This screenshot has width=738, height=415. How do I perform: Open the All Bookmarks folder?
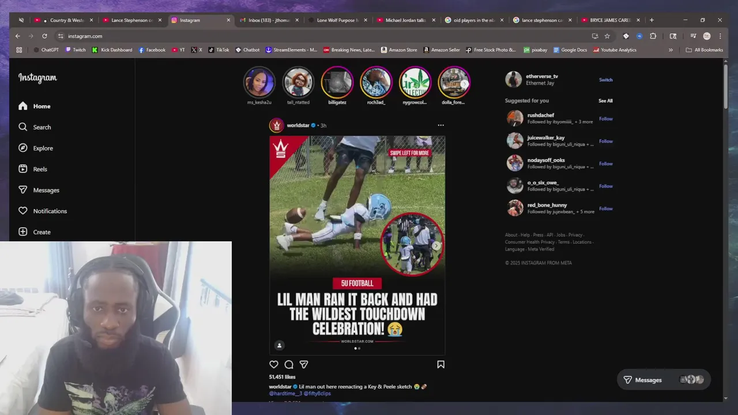pyautogui.click(x=705, y=50)
